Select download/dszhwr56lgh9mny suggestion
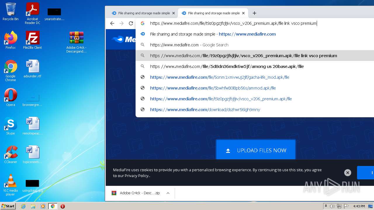 pyautogui.click(x=255, y=110)
